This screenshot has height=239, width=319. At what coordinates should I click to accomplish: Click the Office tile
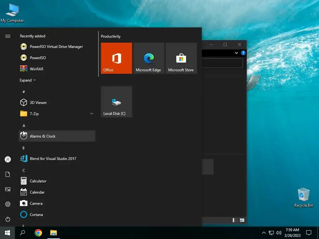[117, 58]
